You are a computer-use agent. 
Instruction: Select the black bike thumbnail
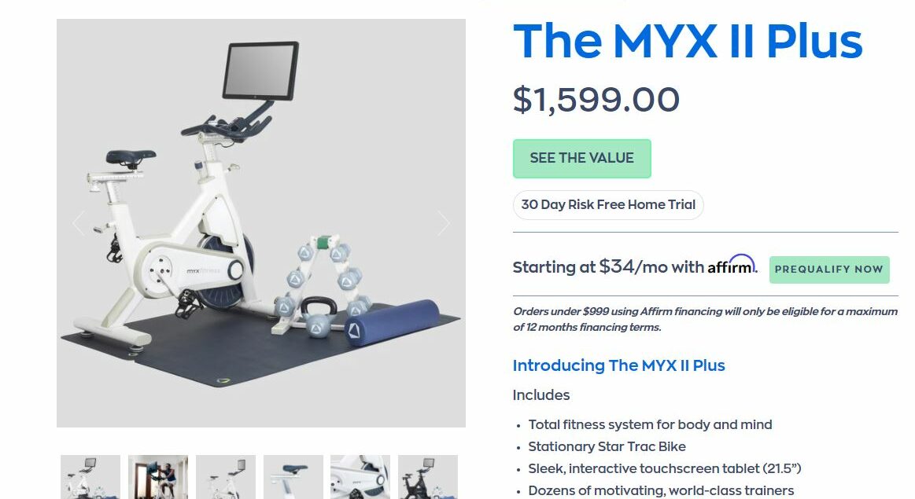428,477
